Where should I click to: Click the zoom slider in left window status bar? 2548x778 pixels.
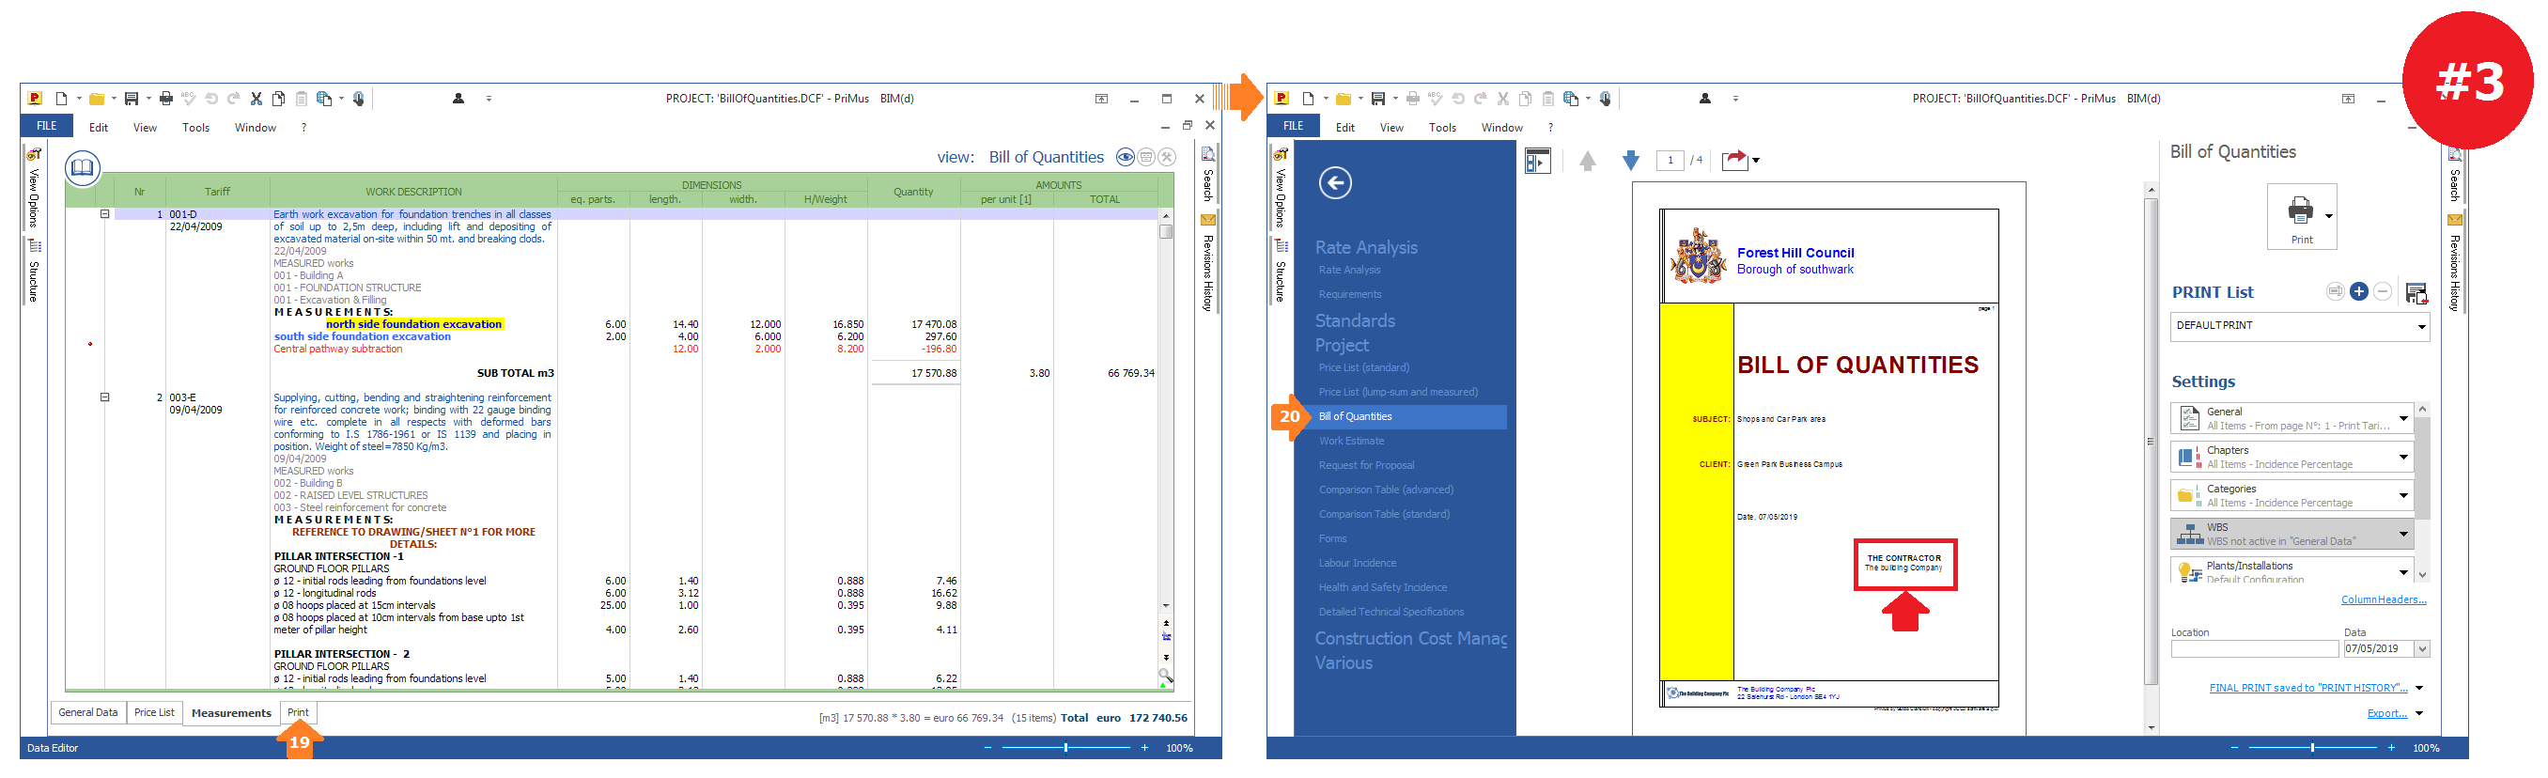pos(1065,748)
